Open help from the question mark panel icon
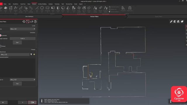The width and height of the screenshot is (187, 105). coord(35,22)
